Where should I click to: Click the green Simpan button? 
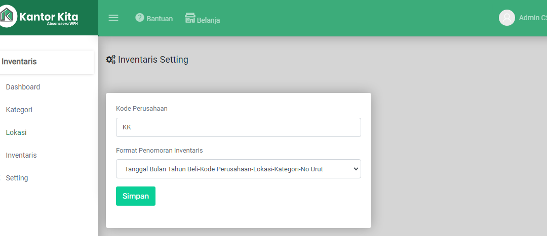click(136, 196)
